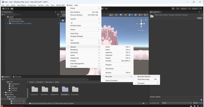Collapse the note scene in Hierarchy
Viewport: 204px width, 107px height.
pos(6,17)
